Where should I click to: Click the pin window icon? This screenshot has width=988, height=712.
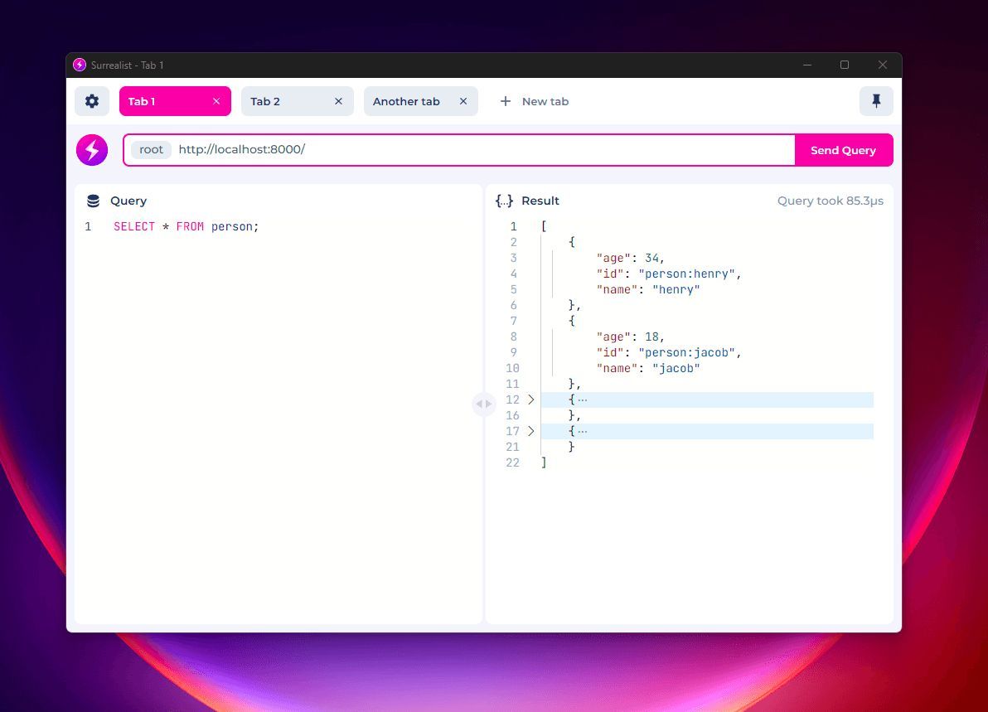pos(876,101)
